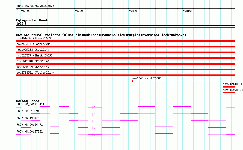This screenshot has width=243, height=150.
Task: Select the red bar for nsv461639
Action: point(126,41)
